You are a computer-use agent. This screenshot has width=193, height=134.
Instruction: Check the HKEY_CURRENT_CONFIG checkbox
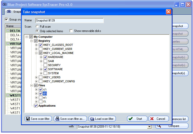tap(41, 81)
